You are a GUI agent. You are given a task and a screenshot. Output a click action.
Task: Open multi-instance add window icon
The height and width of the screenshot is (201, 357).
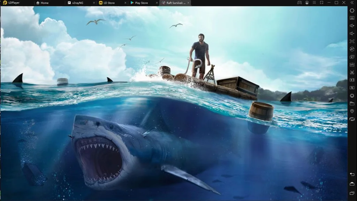[352, 57]
